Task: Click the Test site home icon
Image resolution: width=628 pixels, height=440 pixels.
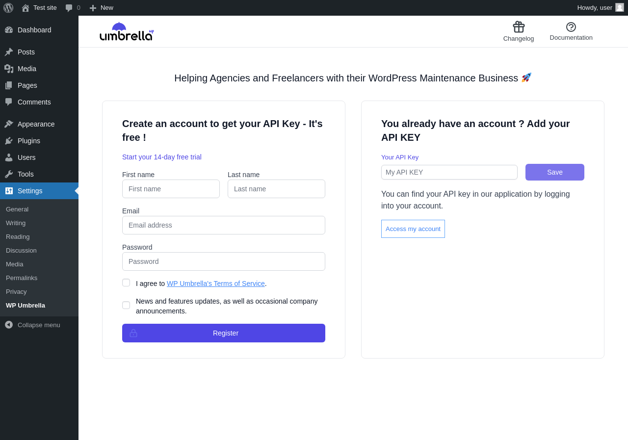Action: (26, 8)
